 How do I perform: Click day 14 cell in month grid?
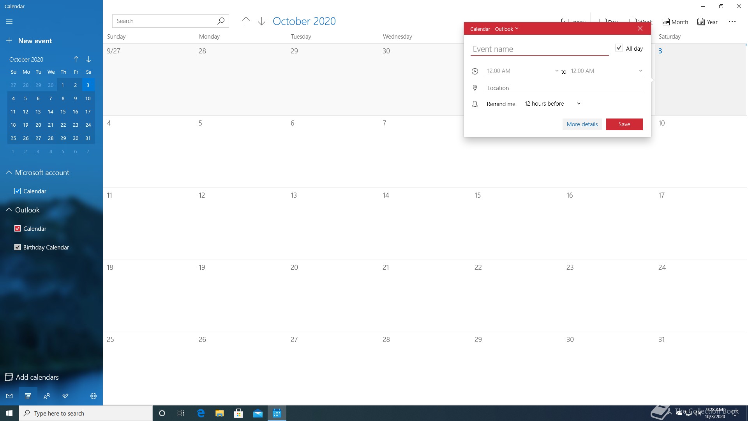pos(425,224)
